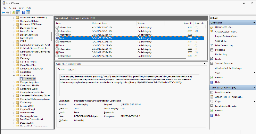Open the View menu in the menu bar

tap(21, 8)
